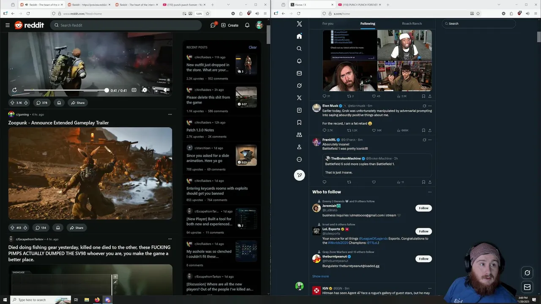Upvote the Zoopunk post with 413 votes

coord(12,228)
